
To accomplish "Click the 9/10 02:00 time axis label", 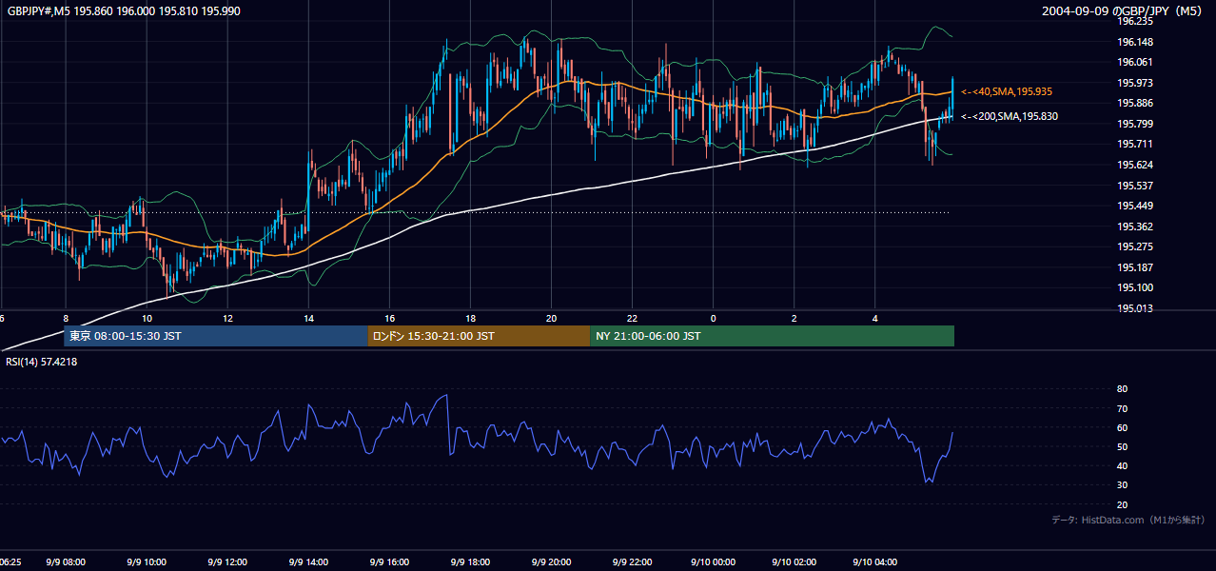I will 794,562.
